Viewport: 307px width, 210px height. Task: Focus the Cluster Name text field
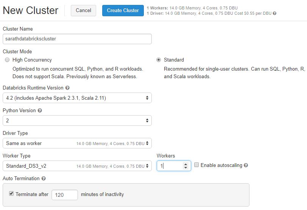77,39
